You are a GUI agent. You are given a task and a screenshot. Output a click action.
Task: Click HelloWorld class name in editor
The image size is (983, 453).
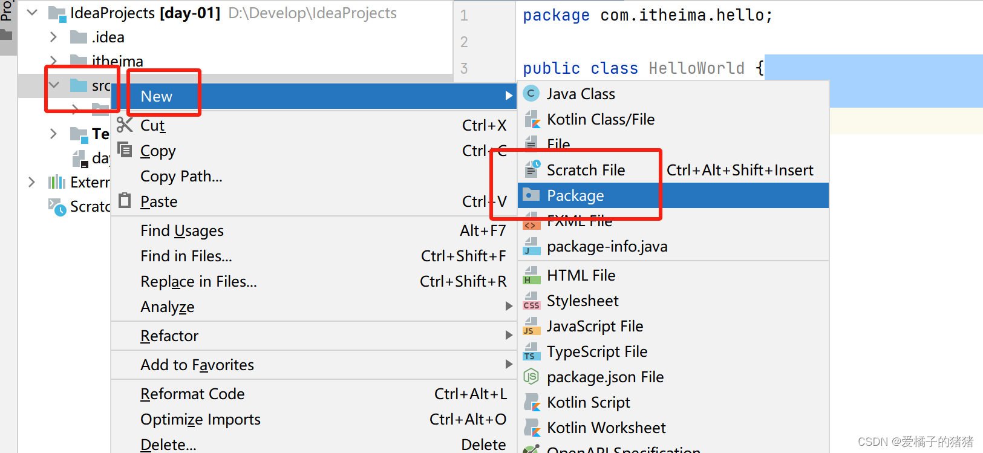click(x=696, y=68)
